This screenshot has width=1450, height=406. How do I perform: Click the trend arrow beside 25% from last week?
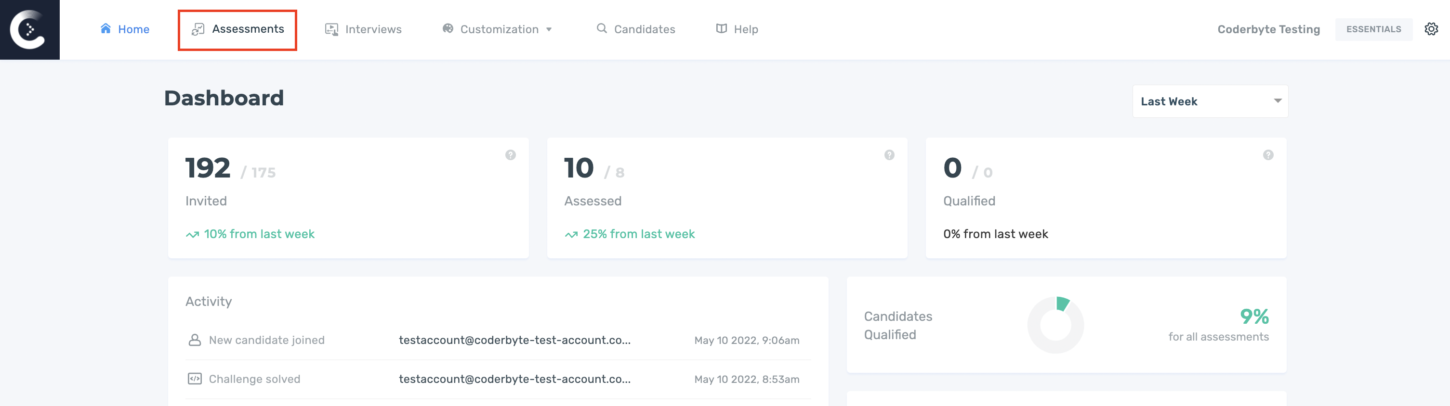pyautogui.click(x=571, y=235)
